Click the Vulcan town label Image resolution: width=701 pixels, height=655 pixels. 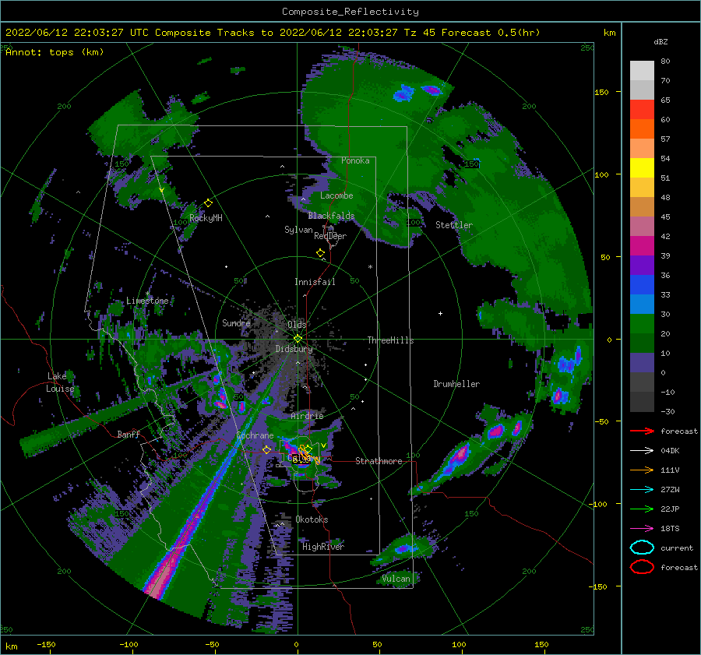(x=396, y=579)
